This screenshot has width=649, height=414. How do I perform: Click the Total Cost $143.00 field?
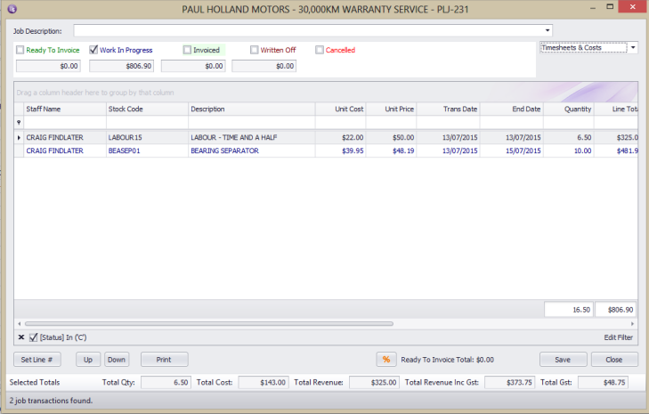pos(264,382)
